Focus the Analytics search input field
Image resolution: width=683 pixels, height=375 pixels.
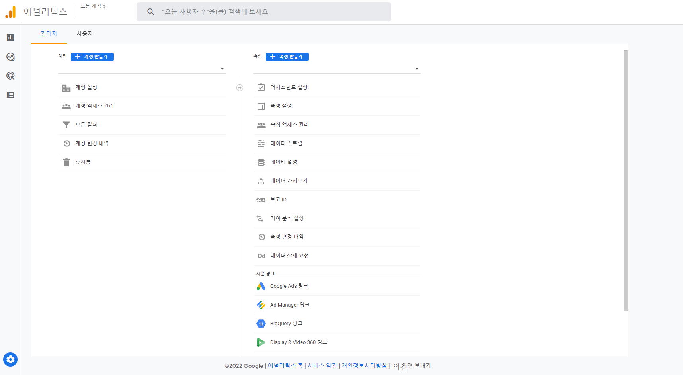point(264,12)
